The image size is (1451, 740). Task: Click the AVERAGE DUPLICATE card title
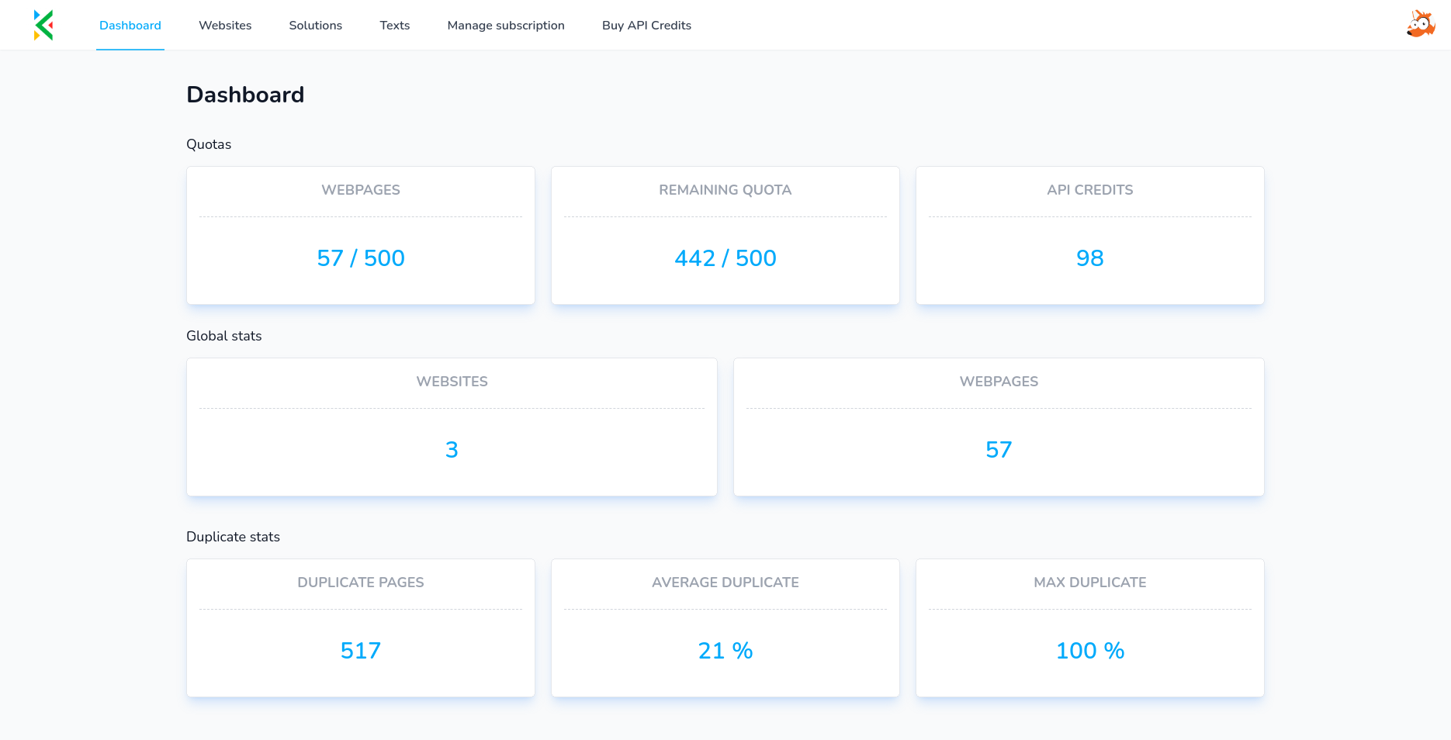(x=725, y=583)
